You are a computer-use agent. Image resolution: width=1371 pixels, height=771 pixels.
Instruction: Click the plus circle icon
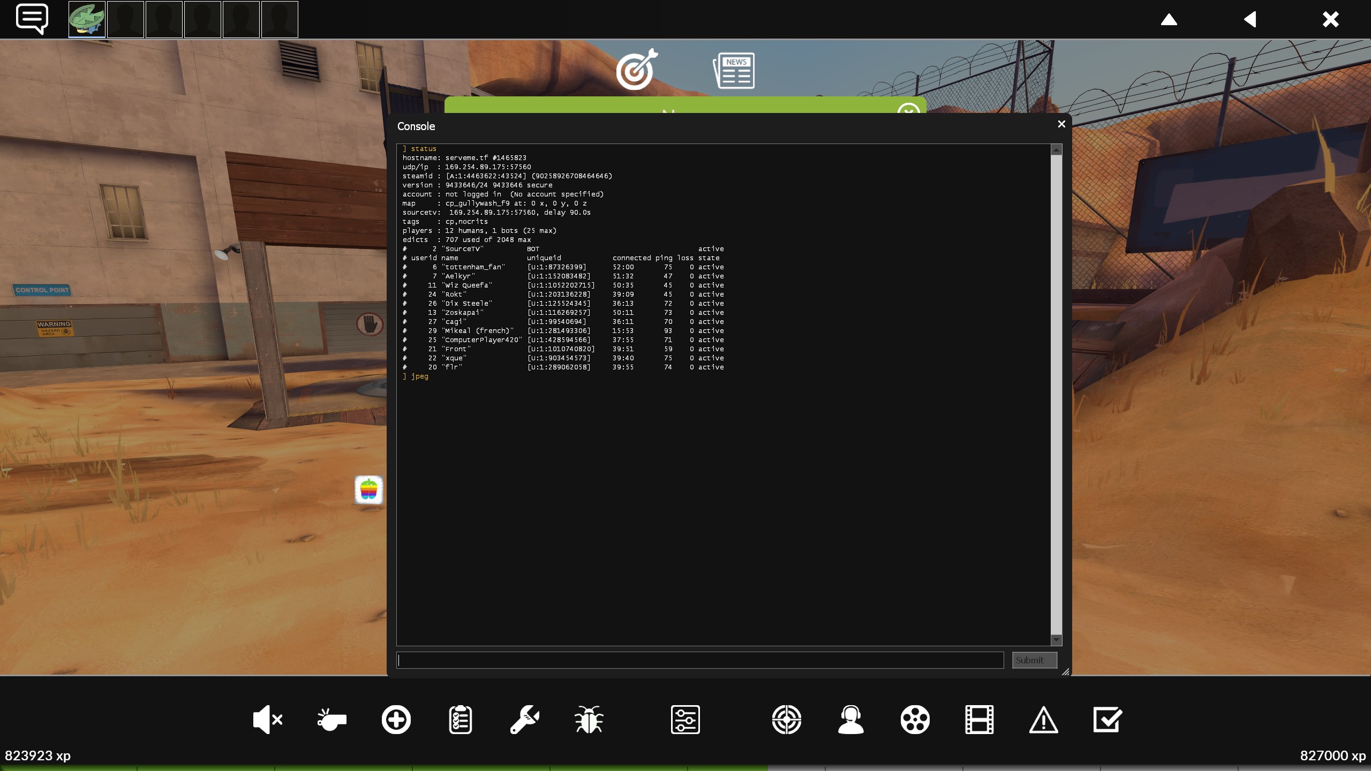point(396,719)
